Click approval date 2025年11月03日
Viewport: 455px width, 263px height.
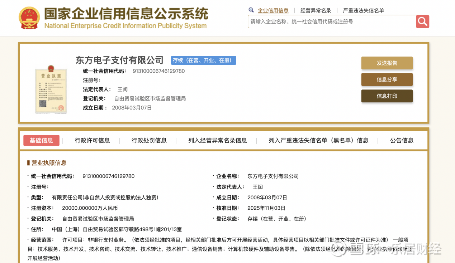pos(266,208)
